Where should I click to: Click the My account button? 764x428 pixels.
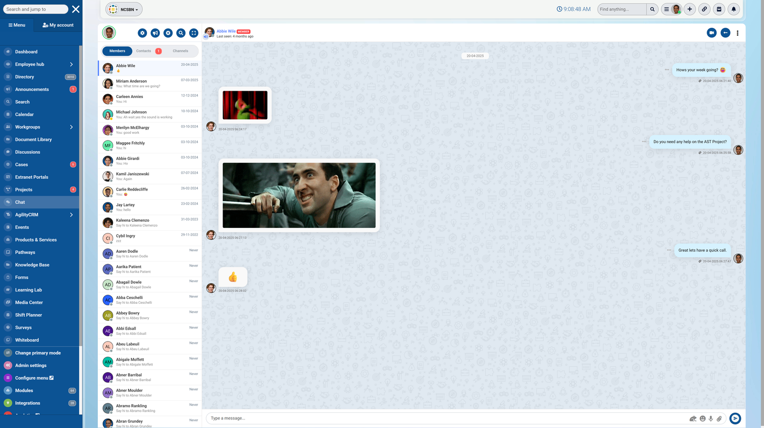click(x=58, y=25)
